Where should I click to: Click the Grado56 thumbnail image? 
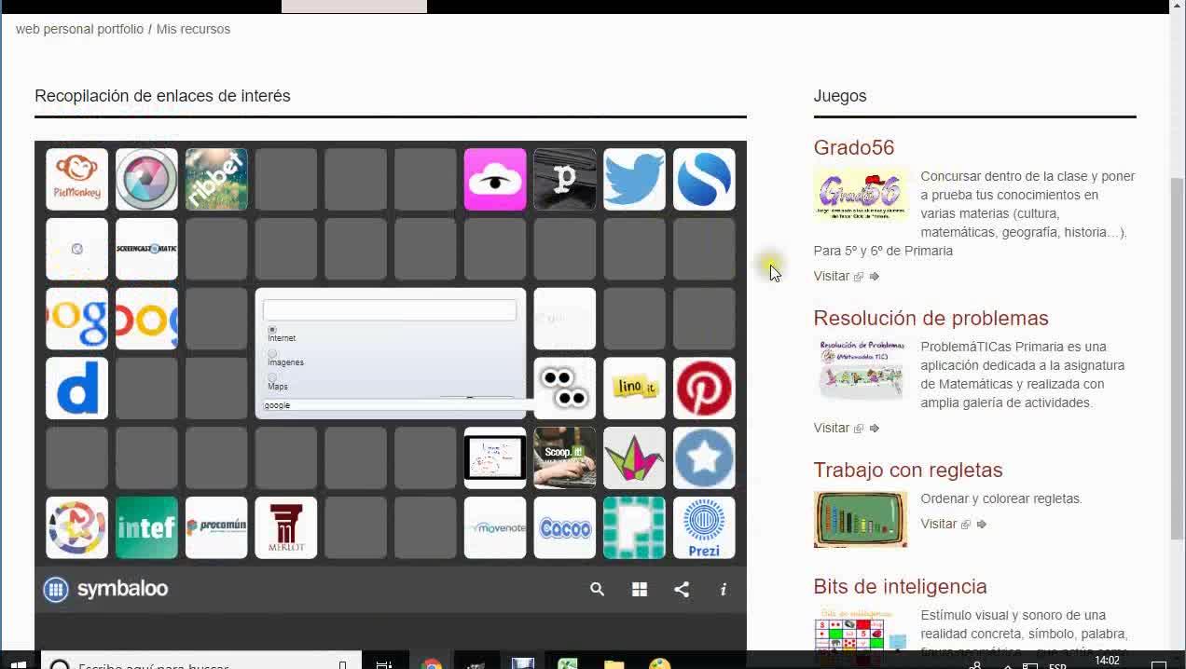(861, 193)
